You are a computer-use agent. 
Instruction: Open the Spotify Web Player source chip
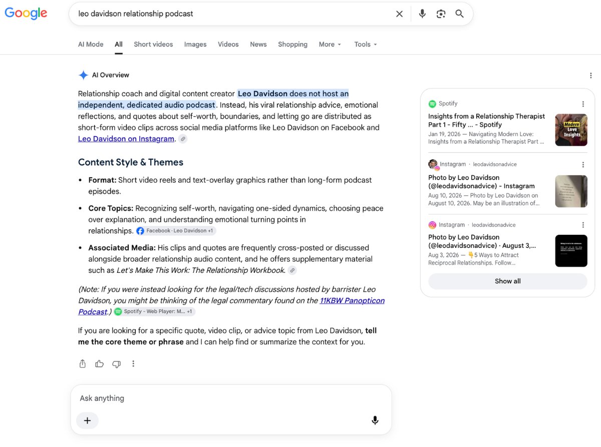[154, 311]
